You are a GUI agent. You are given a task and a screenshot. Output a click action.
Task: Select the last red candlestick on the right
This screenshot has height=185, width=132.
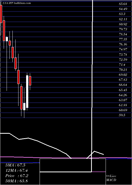tap(30, 81)
